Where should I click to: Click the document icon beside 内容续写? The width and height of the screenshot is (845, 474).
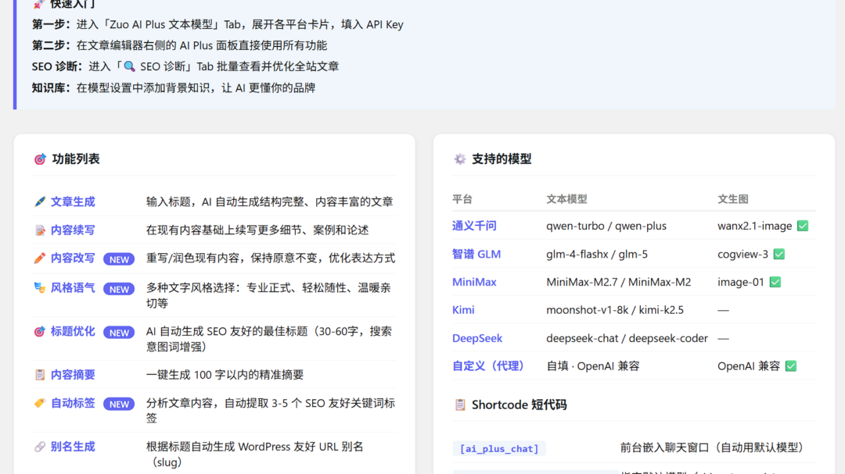[x=40, y=230]
